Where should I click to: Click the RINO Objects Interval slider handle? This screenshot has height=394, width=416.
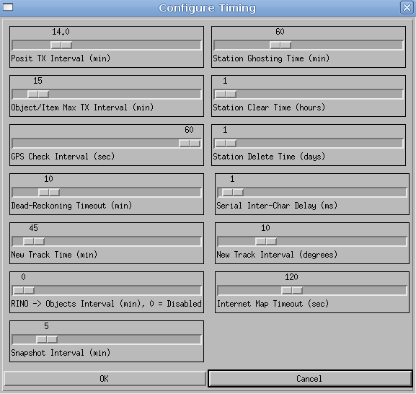[x=24, y=291]
